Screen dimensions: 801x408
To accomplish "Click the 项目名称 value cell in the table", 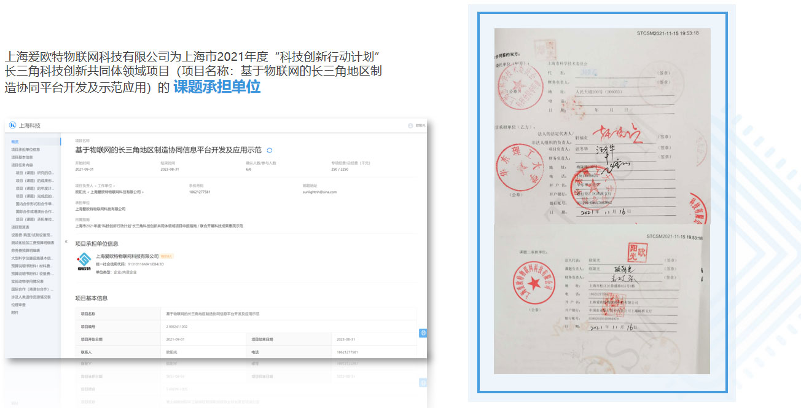I will (x=288, y=314).
